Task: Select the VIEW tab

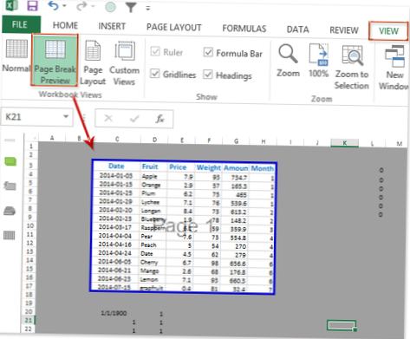Action: pyautogui.click(x=388, y=31)
